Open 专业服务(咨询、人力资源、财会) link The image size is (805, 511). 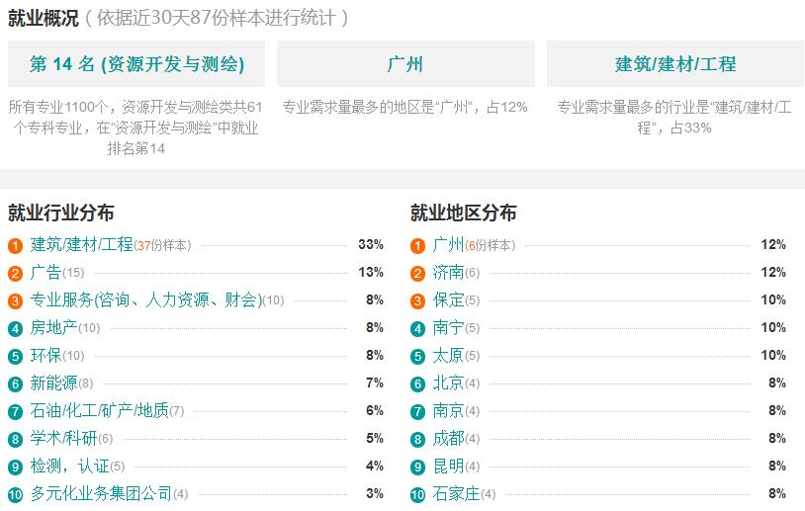146,300
